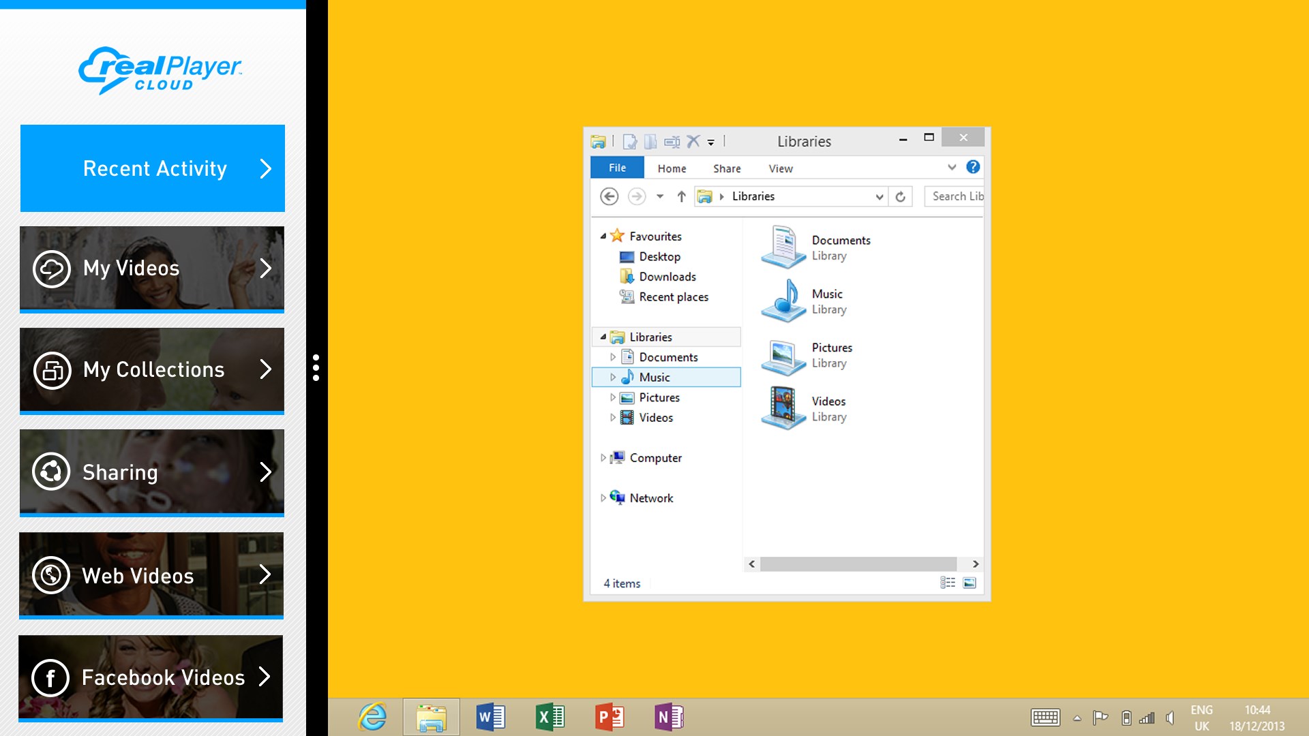Switch to large icons view layout
1309x736 pixels.
969,583
